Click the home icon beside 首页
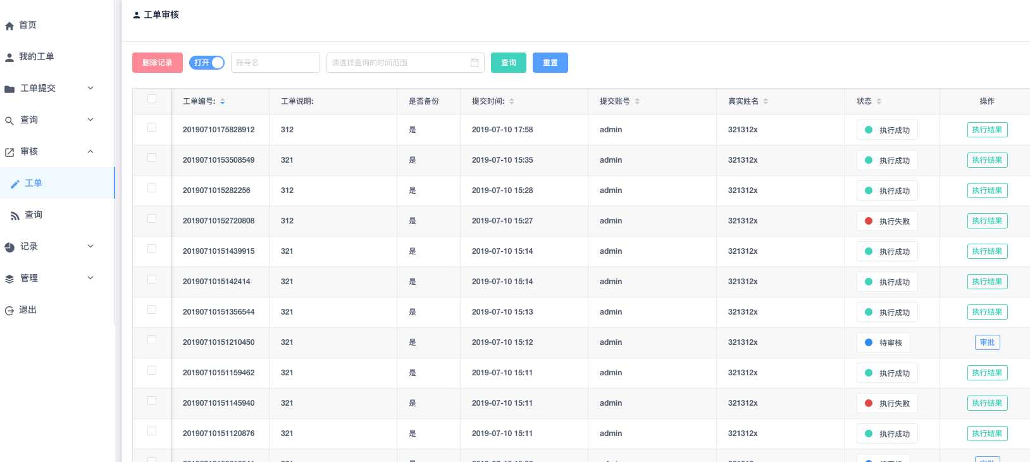 coord(9,26)
